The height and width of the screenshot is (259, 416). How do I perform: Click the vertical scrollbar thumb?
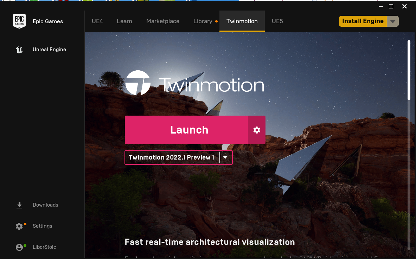coord(409,70)
